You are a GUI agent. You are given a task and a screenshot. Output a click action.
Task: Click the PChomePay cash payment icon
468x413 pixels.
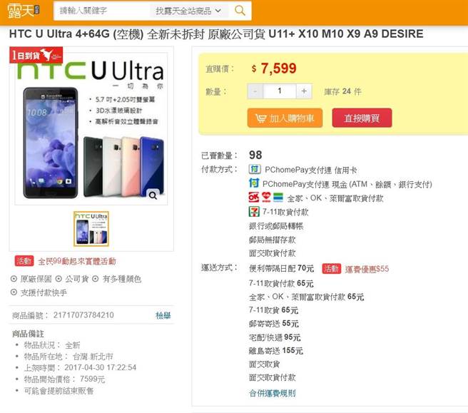pyautogui.click(x=254, y=183)
